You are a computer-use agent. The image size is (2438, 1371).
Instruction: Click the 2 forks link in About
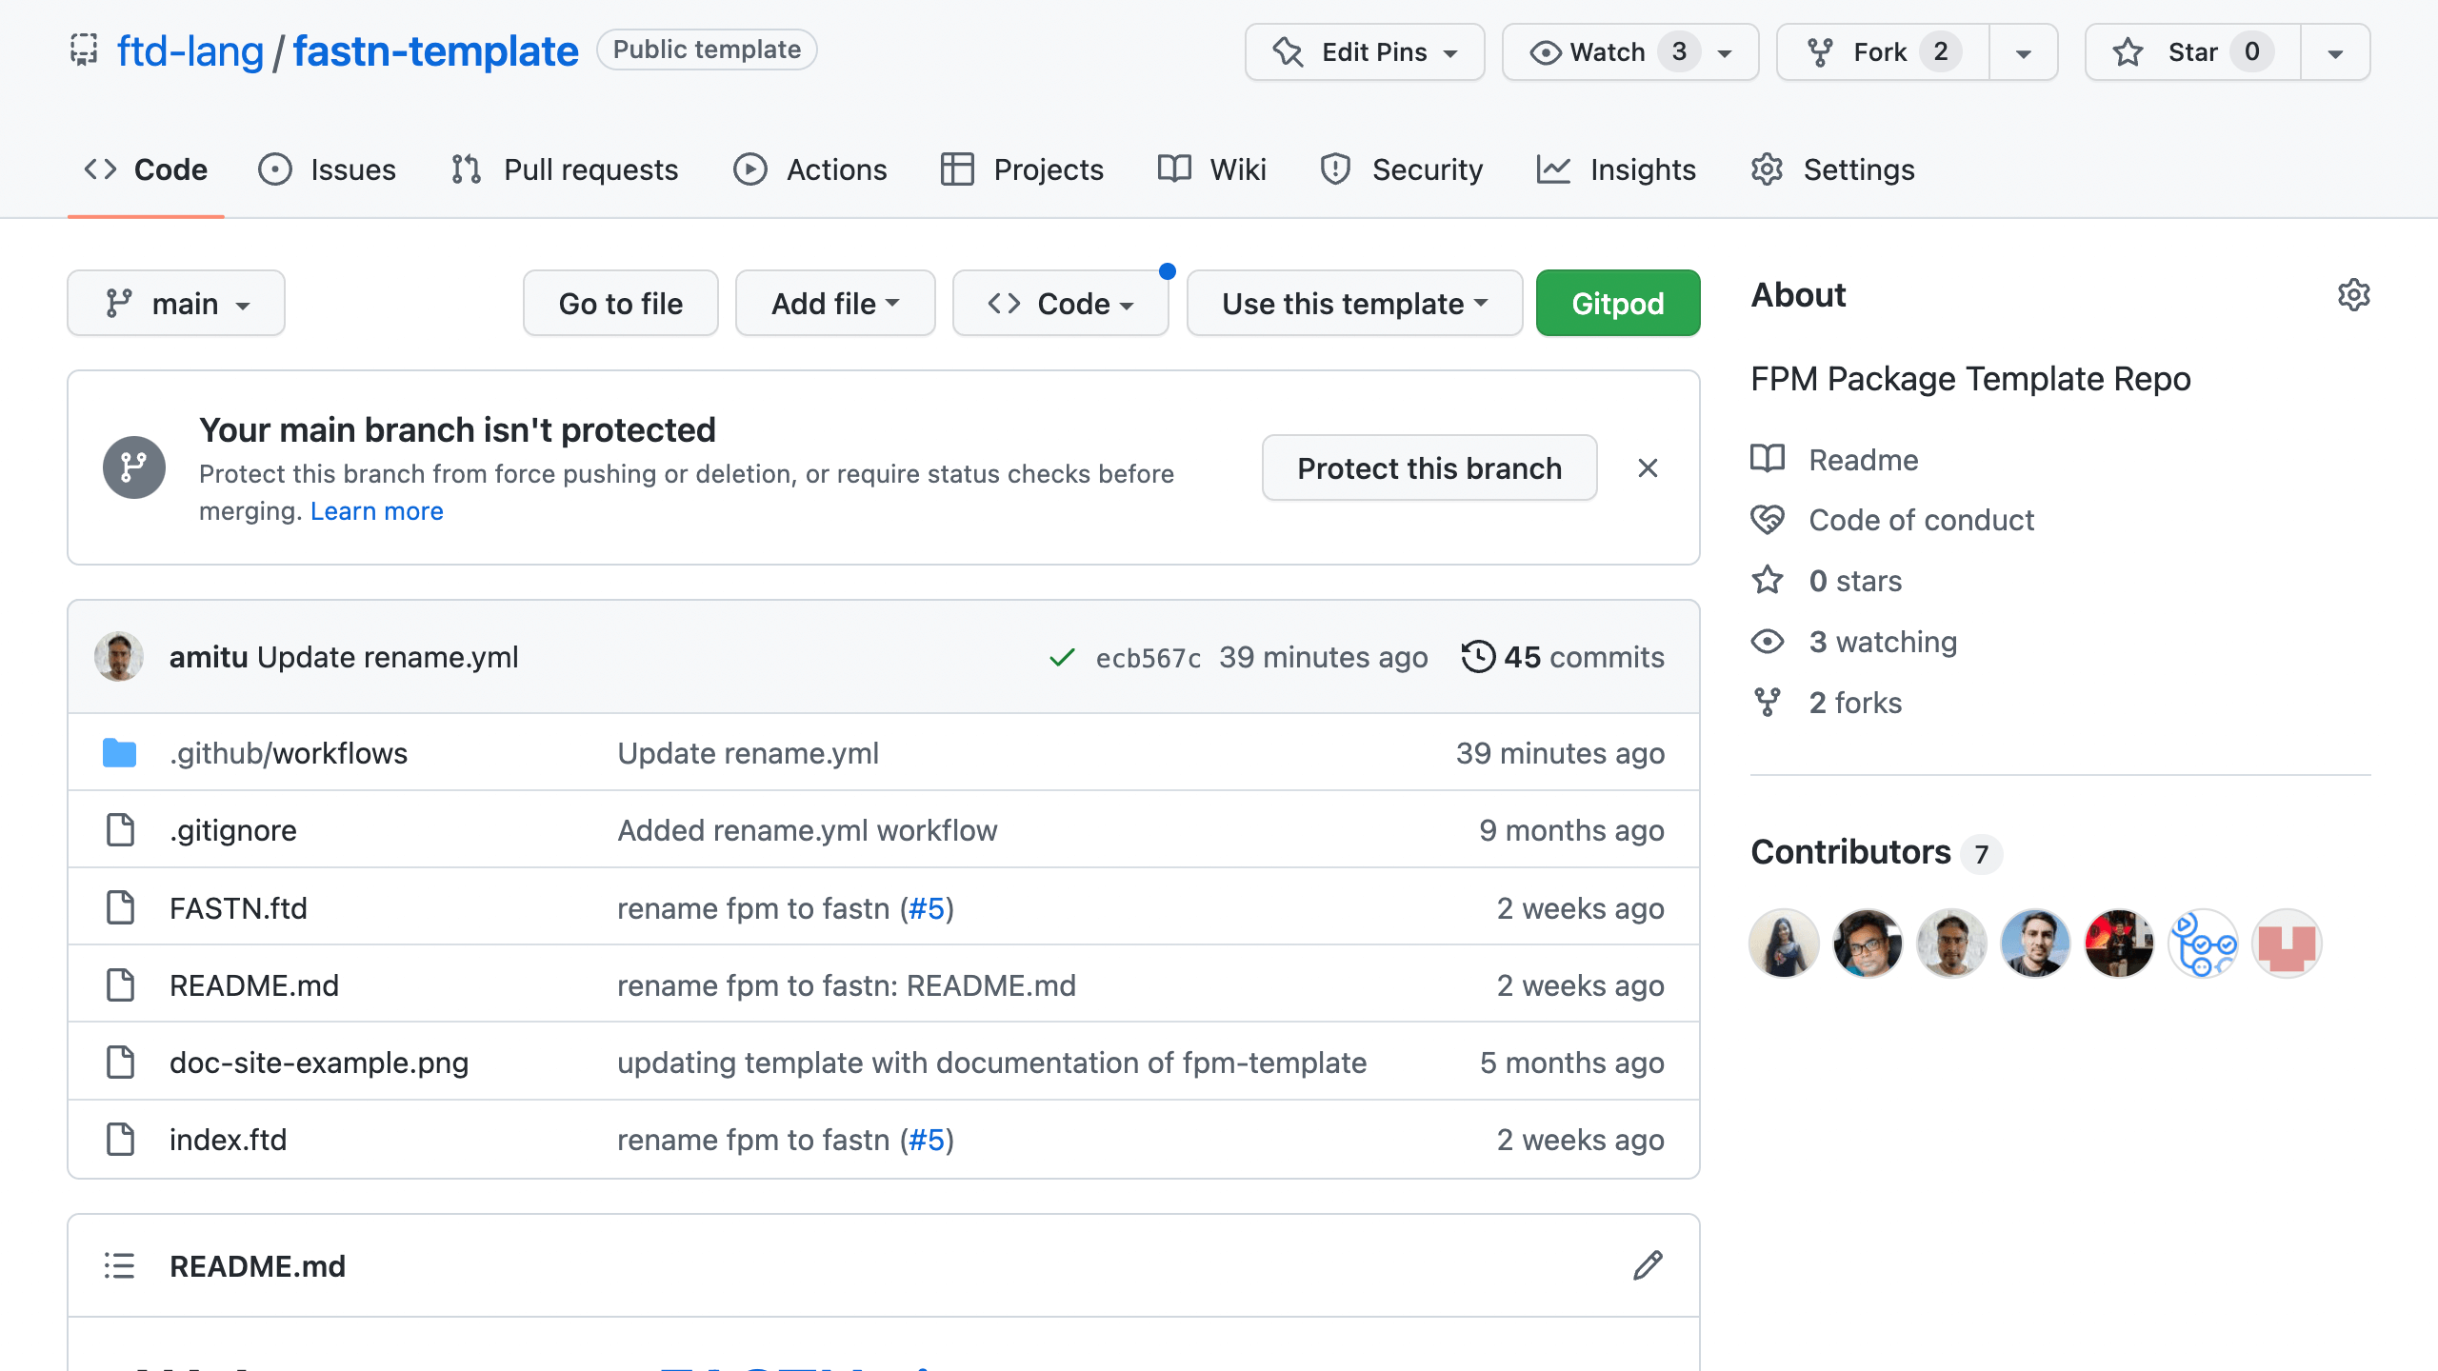click(1855, 703)
